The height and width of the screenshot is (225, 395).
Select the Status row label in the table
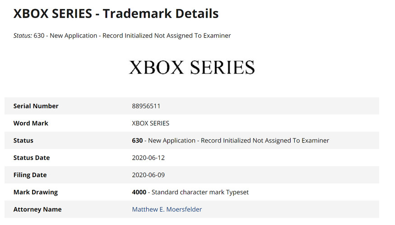[x=23, y=140]
